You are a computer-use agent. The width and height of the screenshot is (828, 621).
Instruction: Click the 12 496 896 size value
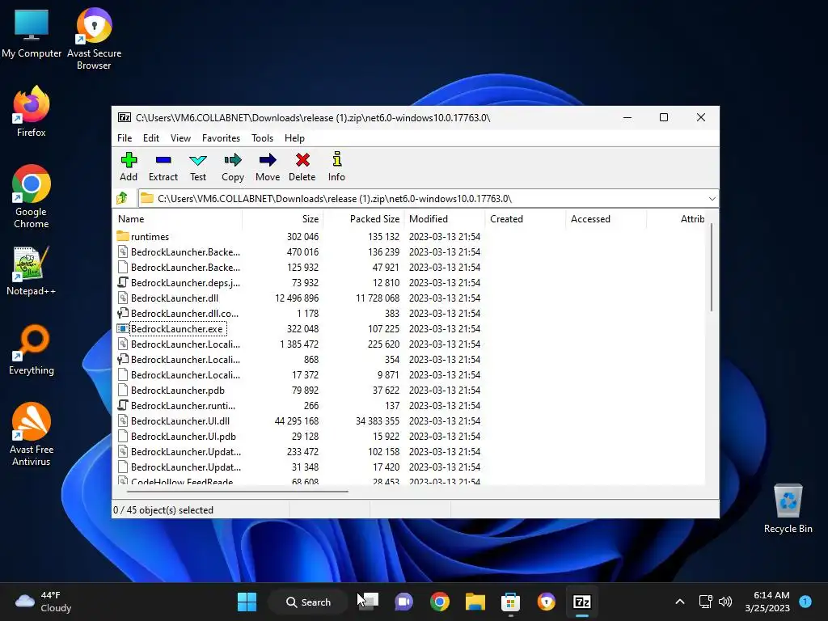coord(297,298)
